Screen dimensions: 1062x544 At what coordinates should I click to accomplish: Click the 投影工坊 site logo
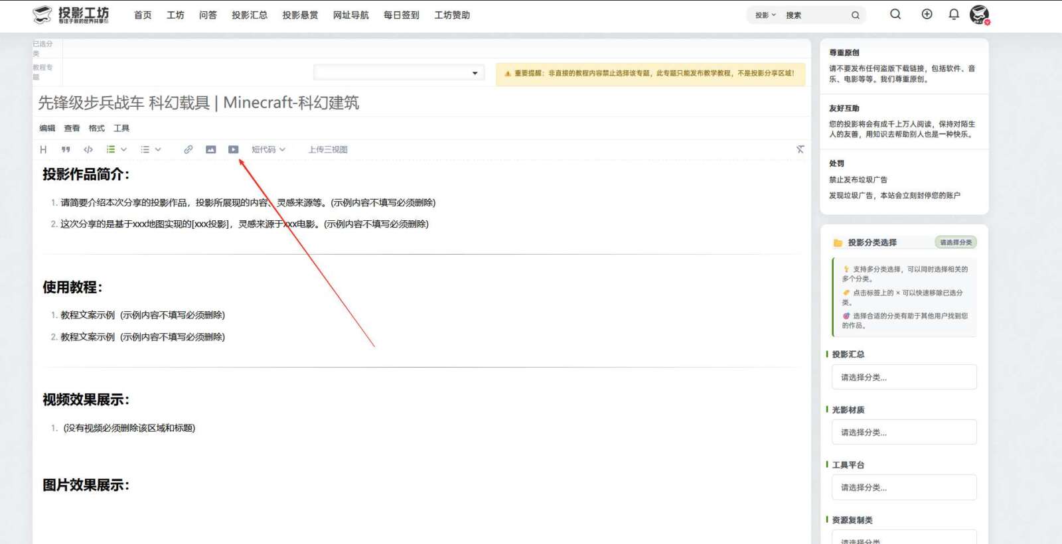(71, 15)
